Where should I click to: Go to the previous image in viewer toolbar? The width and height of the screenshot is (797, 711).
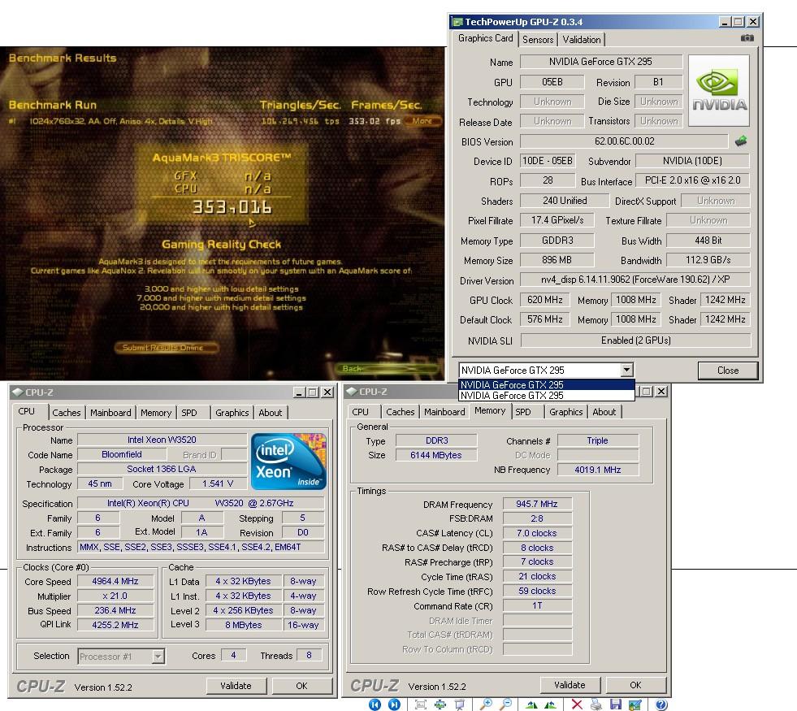point(375,704)
